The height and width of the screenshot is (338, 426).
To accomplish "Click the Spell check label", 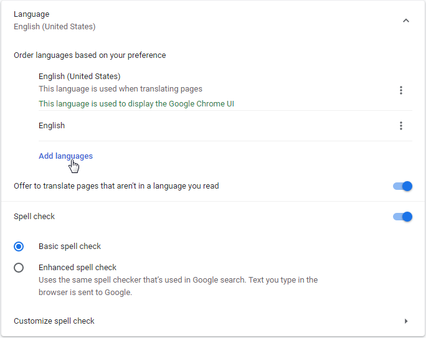I will click(34, 217).
